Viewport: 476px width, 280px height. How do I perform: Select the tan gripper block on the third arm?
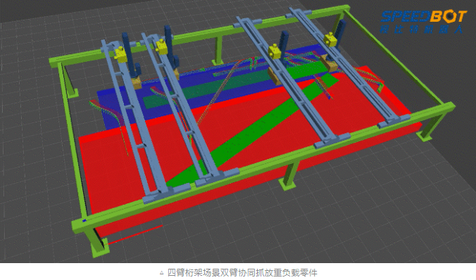(x=275, y=76)
